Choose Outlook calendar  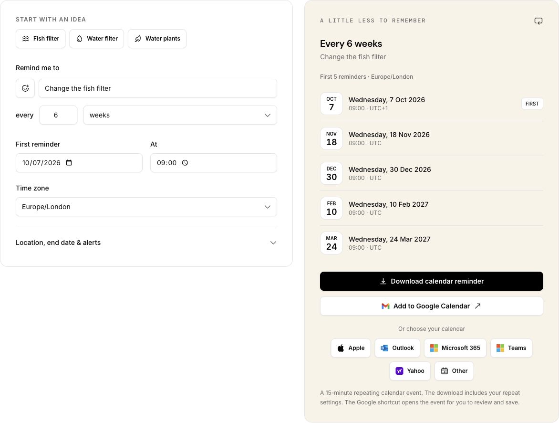point(397,348)
